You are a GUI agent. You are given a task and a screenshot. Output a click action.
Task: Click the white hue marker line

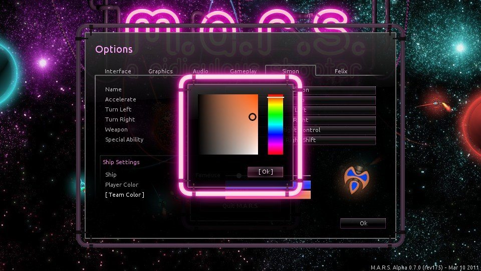(276, 97)
